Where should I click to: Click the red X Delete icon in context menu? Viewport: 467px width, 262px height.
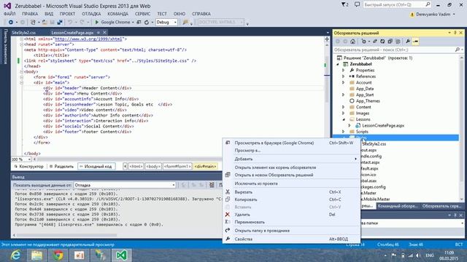click(x=228, y=214)
